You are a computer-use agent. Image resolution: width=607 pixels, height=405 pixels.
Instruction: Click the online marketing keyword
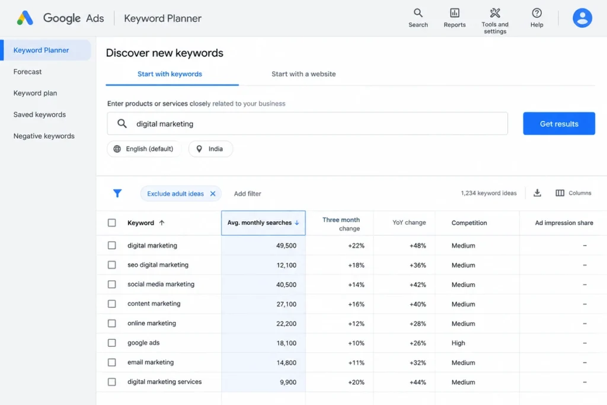pyautogui.click(x=152, y=323)
